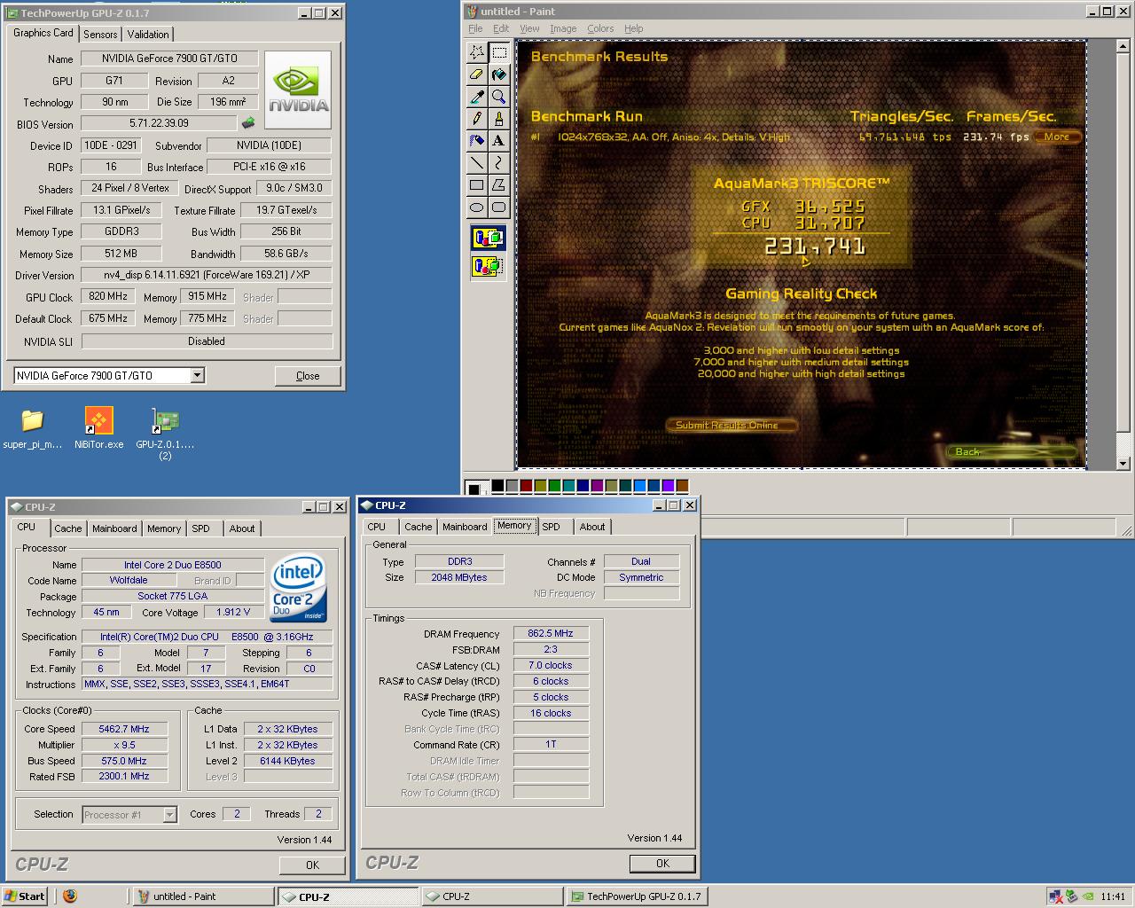The width and height of the screenshot is (1135, 908).
Task: Open the File menu in Paint
Action: [x=475, y=28]
